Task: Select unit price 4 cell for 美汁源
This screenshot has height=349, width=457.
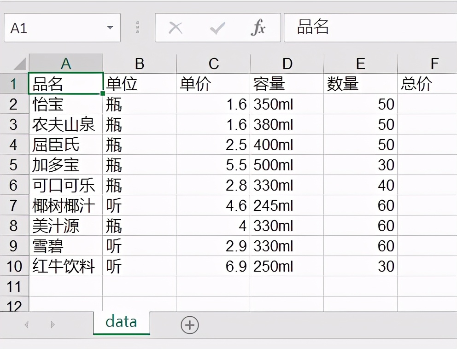Action: coord(213,226)
